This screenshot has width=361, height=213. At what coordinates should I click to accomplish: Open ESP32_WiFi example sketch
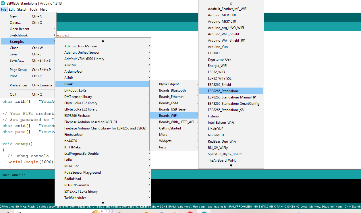tap(231, 72)
